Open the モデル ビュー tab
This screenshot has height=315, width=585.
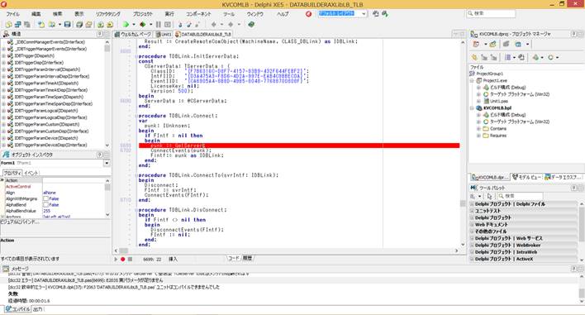click(526, 177)
